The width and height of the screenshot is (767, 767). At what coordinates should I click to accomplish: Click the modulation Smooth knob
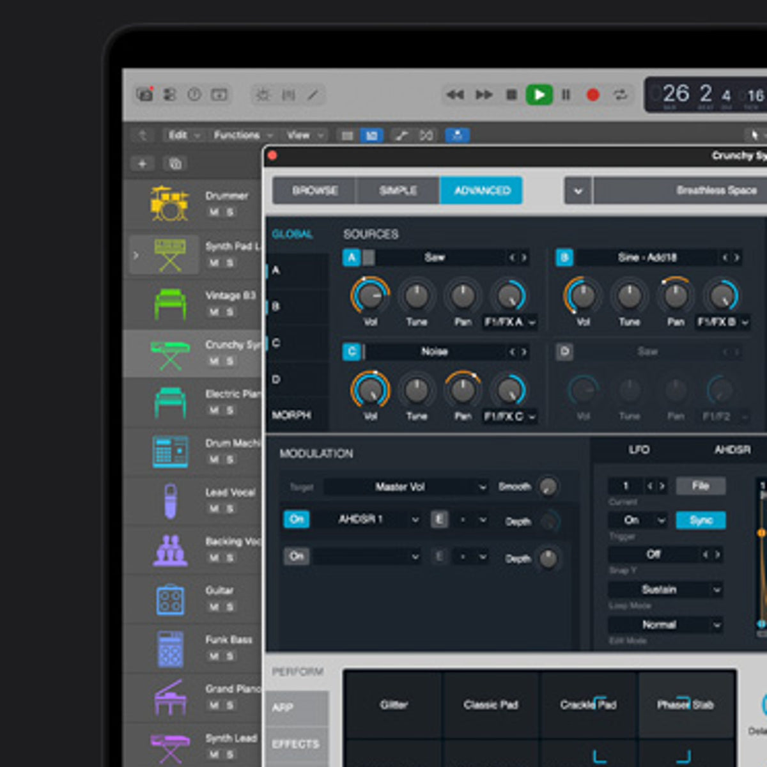pyautogui.click(x=548, y=487)
